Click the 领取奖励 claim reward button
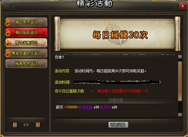188x137 pixels. pyautogui.click(x=118, y=125)
